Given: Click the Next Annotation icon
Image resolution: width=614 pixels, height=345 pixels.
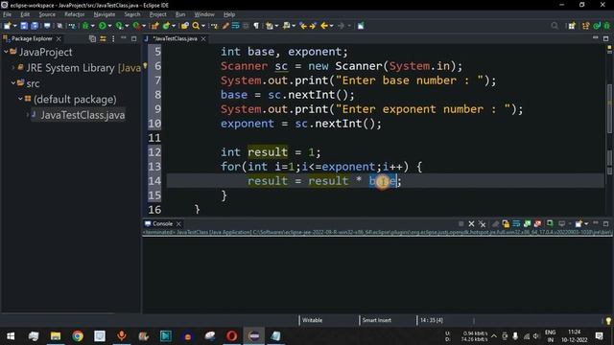Looking at the screenshot, I should (x=270, y=26).
